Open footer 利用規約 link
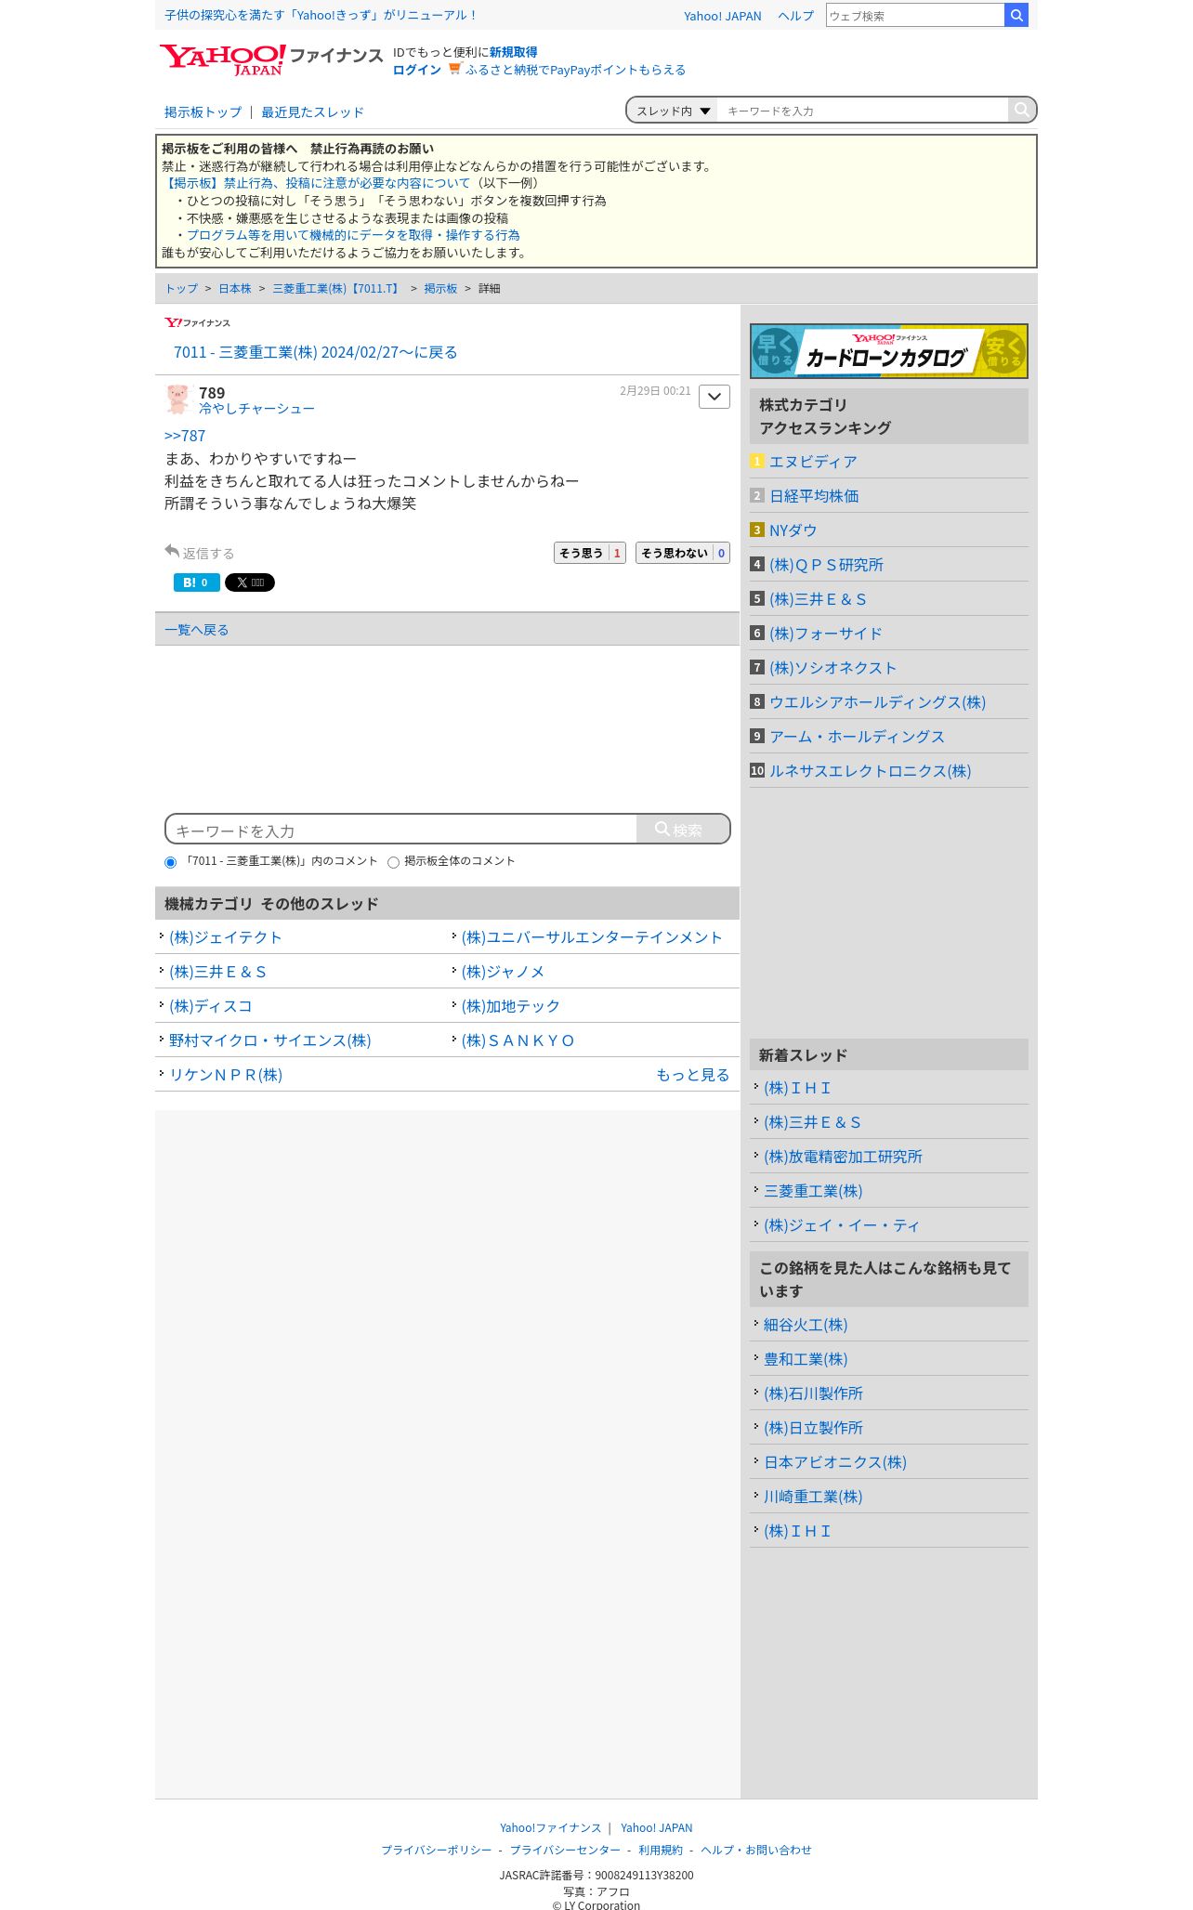 [660, 1850]
